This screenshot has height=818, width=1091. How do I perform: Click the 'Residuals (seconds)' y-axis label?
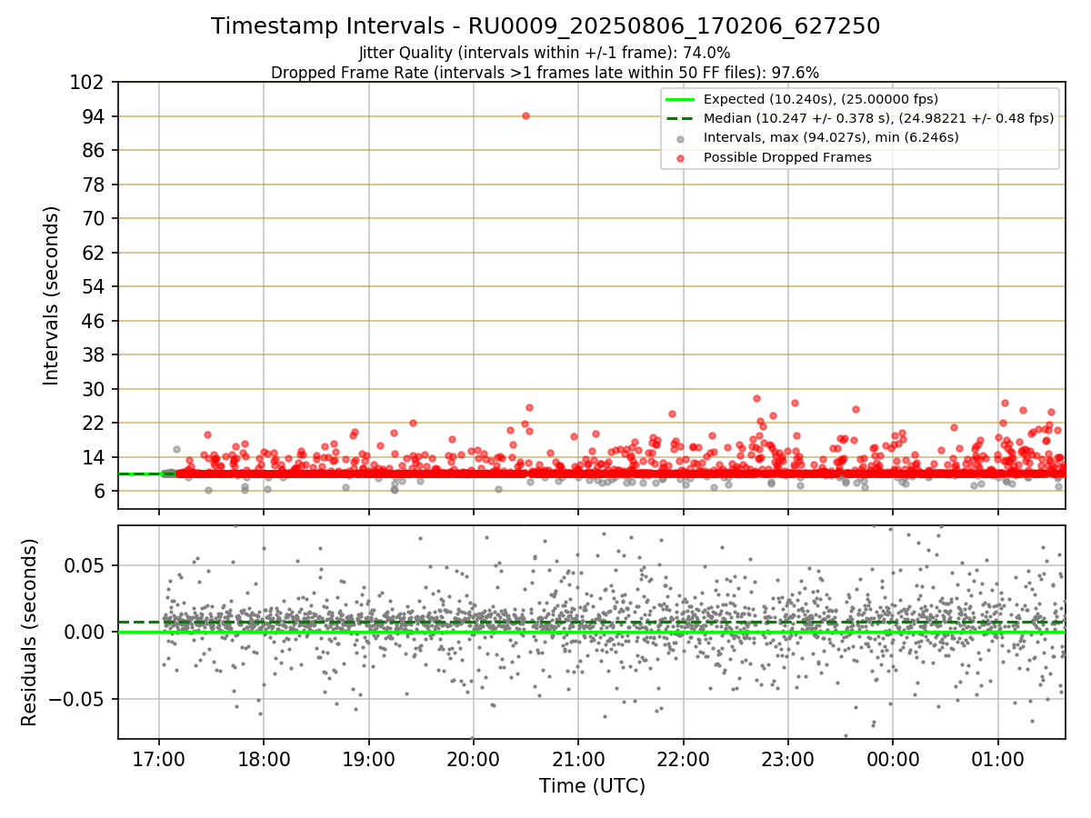point(30,632)
